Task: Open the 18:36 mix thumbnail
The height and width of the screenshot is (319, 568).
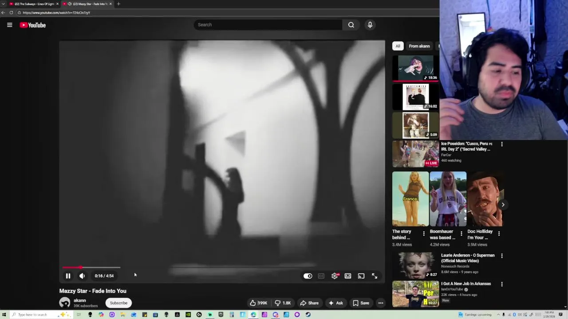Action: 415,68
